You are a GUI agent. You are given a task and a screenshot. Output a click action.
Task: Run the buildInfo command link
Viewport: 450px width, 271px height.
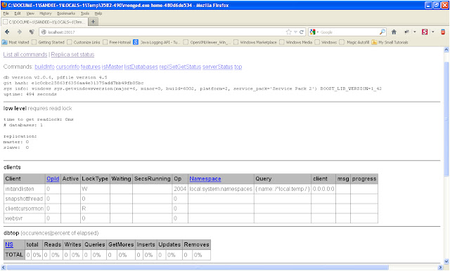coord(44,67)
